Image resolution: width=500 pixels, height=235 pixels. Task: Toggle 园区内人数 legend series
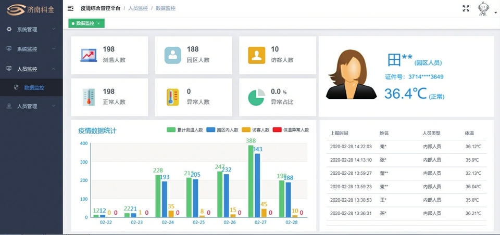pos(222,130)
